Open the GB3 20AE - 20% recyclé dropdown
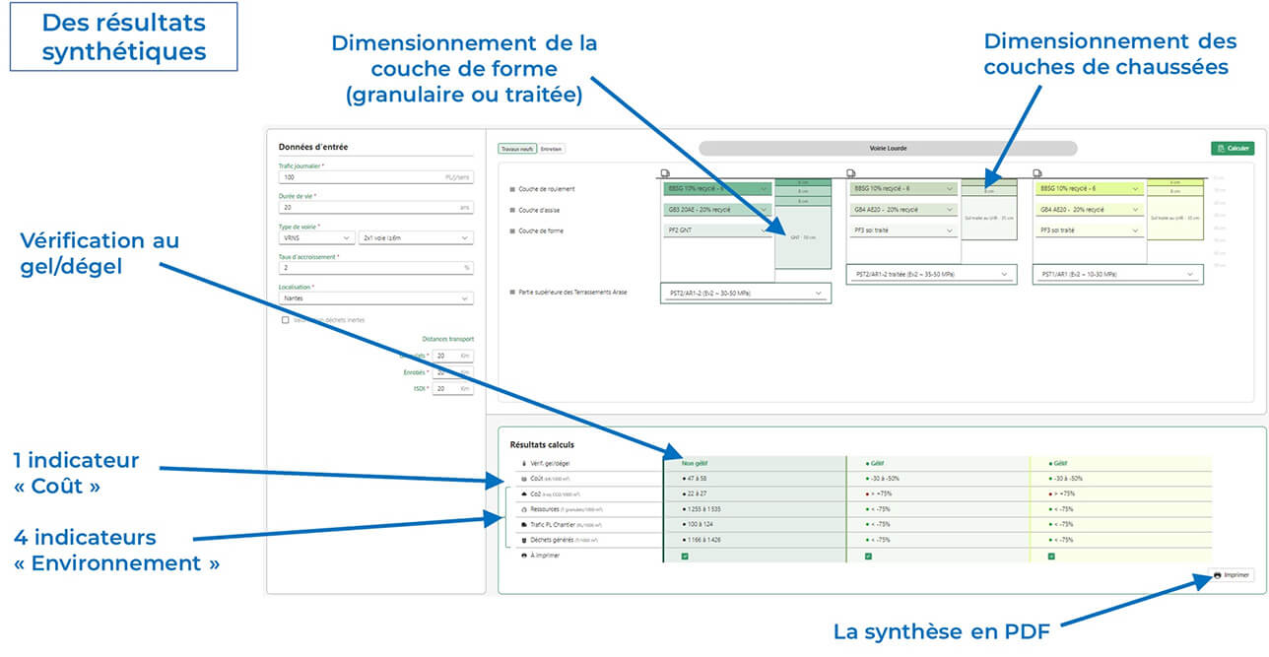Screen dimensions: 1269x657 717,210
